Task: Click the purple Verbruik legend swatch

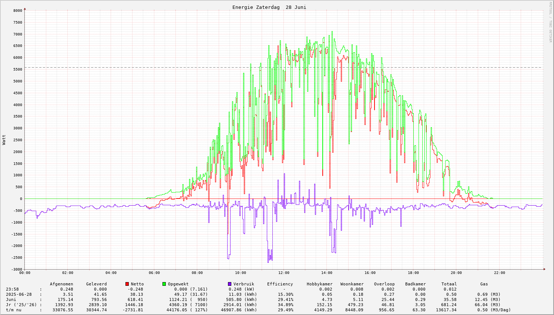Action: pyautogui.click(x=229, y=284)
